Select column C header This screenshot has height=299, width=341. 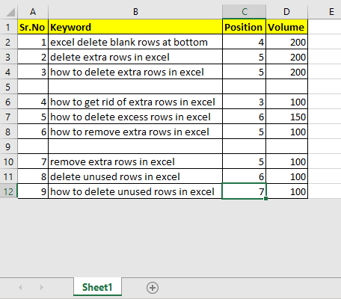244,12
